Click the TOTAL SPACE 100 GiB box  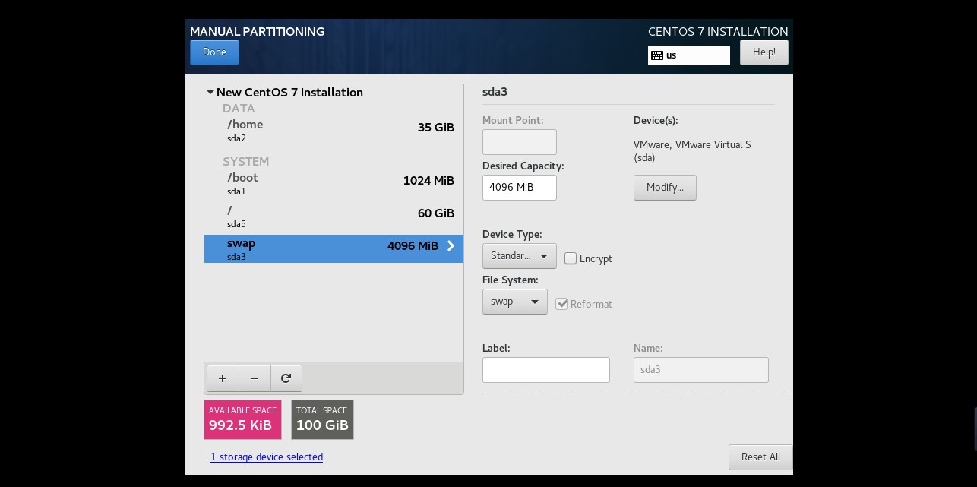[x=322, y=419]
